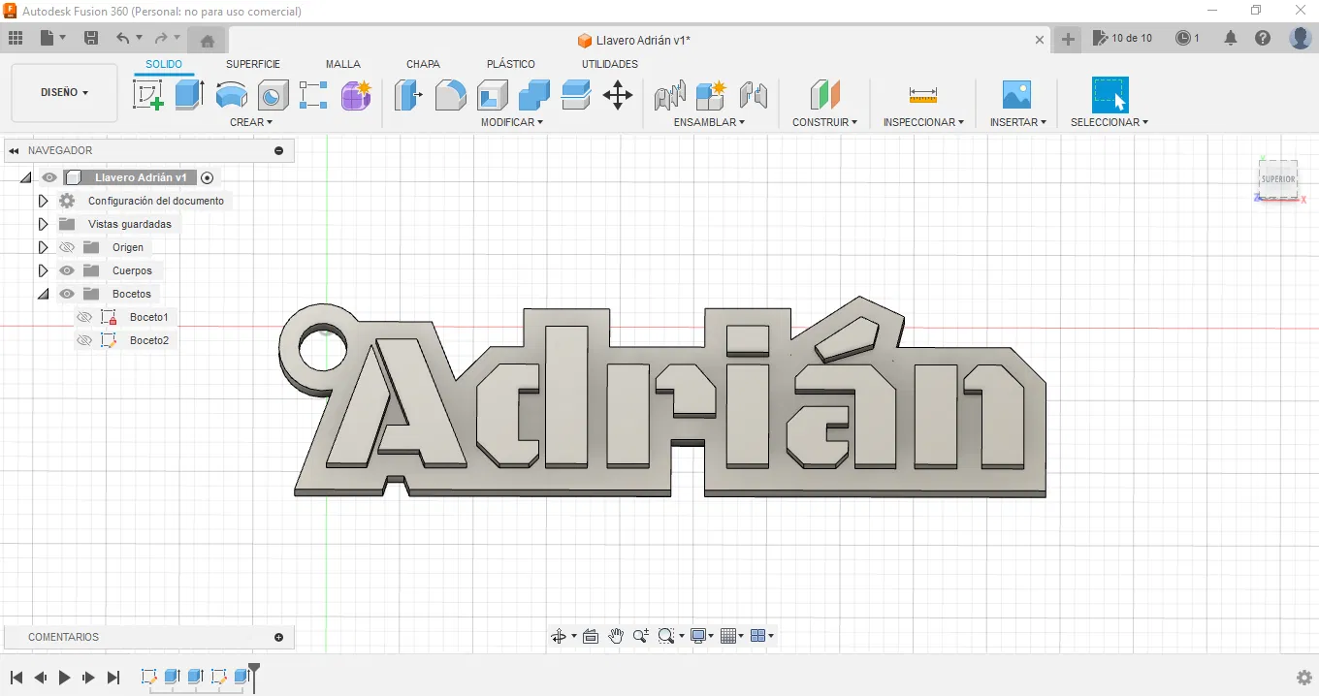Toggle visibility of the Origen folder
The image size is (1319, 696).
pyautogui.click(x=67, y=247)
